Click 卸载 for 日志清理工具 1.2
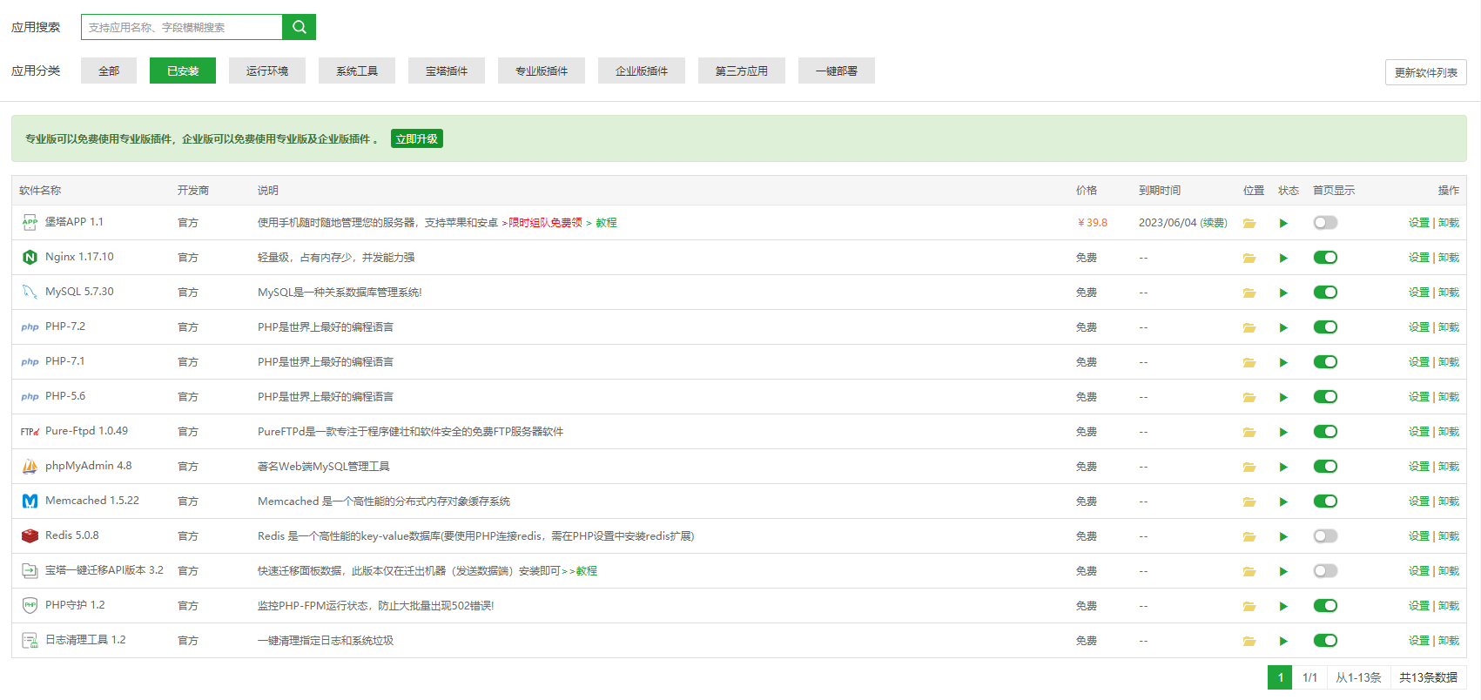Screen dimensions: 1481x700 (x=1449, y=641)
